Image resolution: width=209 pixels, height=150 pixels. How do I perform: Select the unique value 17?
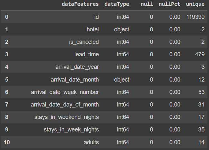(x=201, y=117)
